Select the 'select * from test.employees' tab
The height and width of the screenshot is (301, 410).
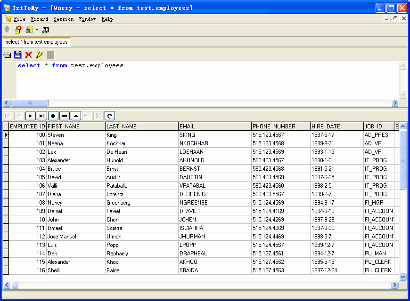click(37, 42)
